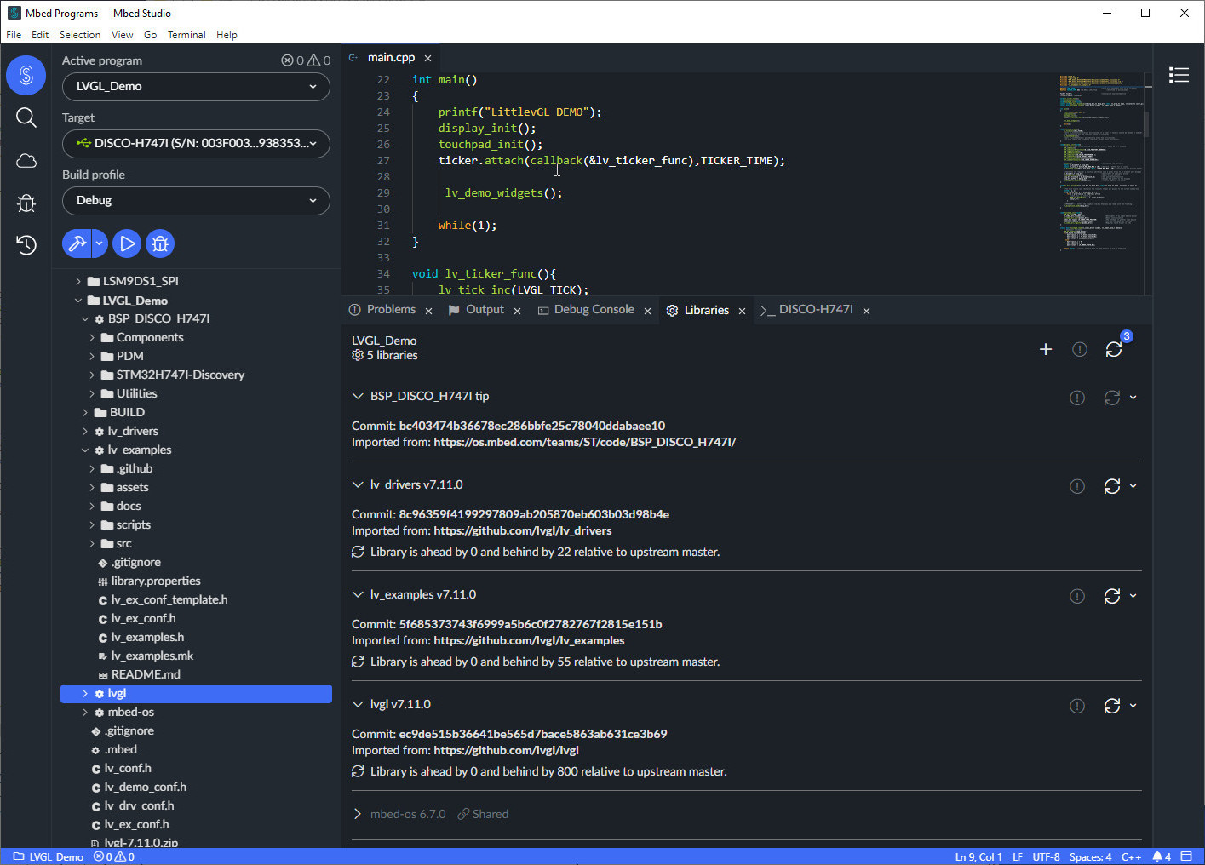This screenshot has height=865, width=1205.
Task: Close the main.cpp editor tab
Action: pyautogui.click(x=427, y=58)
